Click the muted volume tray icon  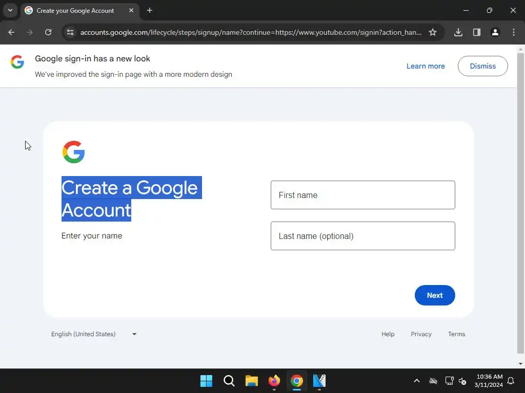point(462,381)
